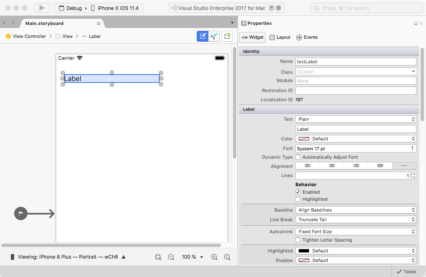Select center text alignment icon

pyautogui.click(x=332, y=166)
